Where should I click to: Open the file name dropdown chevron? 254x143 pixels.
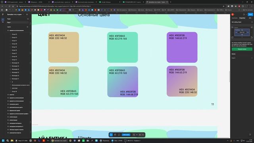pyautogui.click(x=23, y=14)
